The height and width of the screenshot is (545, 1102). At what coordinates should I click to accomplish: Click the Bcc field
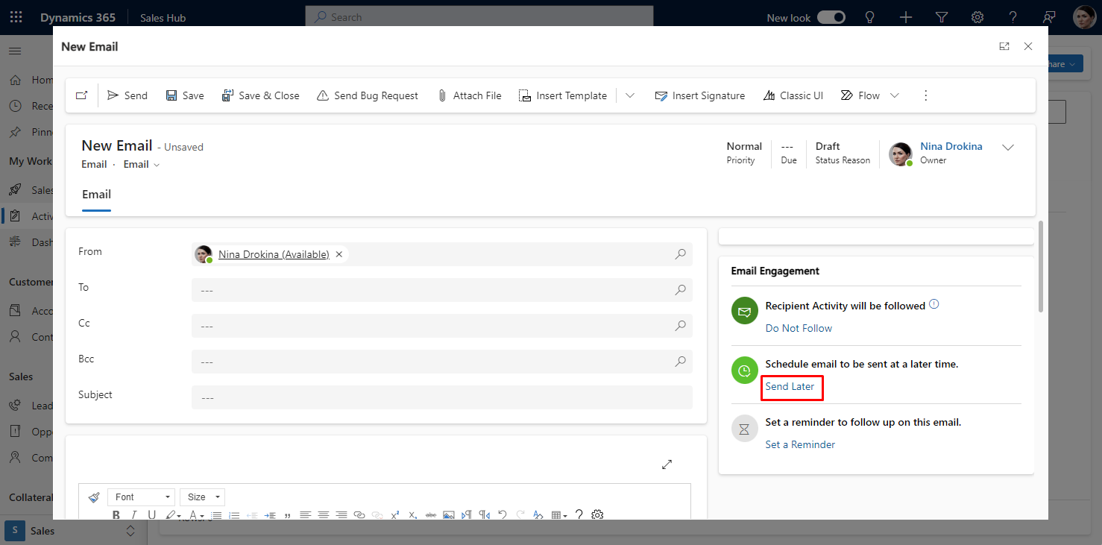(x=442, y=362)
